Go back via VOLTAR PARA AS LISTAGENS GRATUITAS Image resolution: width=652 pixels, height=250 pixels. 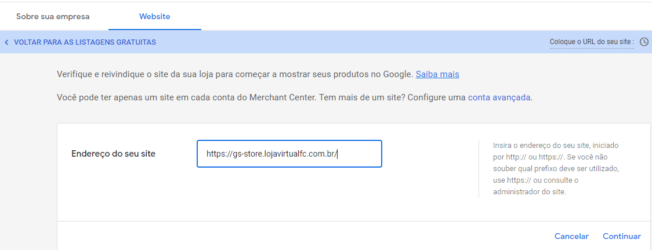click(85, 42)
